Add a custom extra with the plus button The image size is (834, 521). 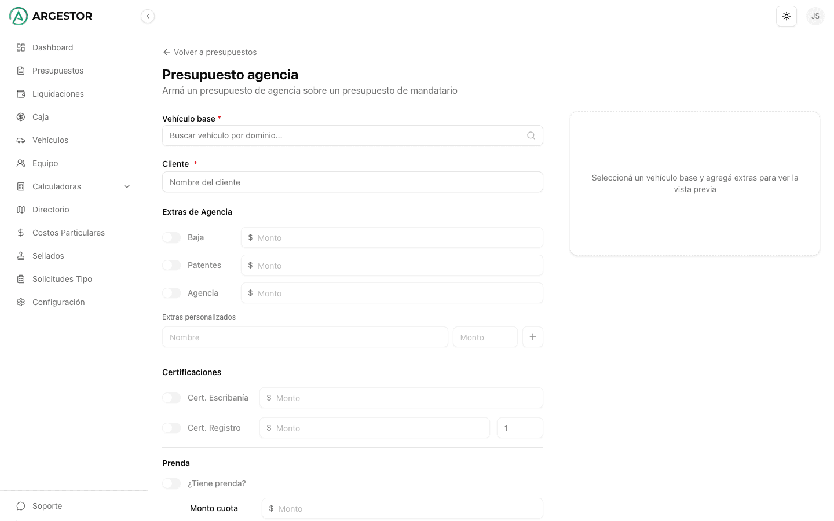(x=533, y=337)
